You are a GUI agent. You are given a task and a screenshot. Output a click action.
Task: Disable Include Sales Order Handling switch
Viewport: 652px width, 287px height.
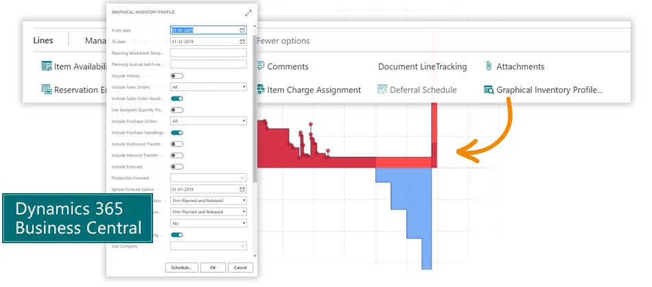point(176,99)
